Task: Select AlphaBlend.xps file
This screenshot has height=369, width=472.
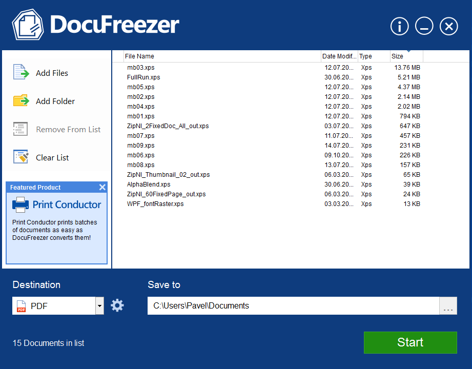Action: [149, 184]
